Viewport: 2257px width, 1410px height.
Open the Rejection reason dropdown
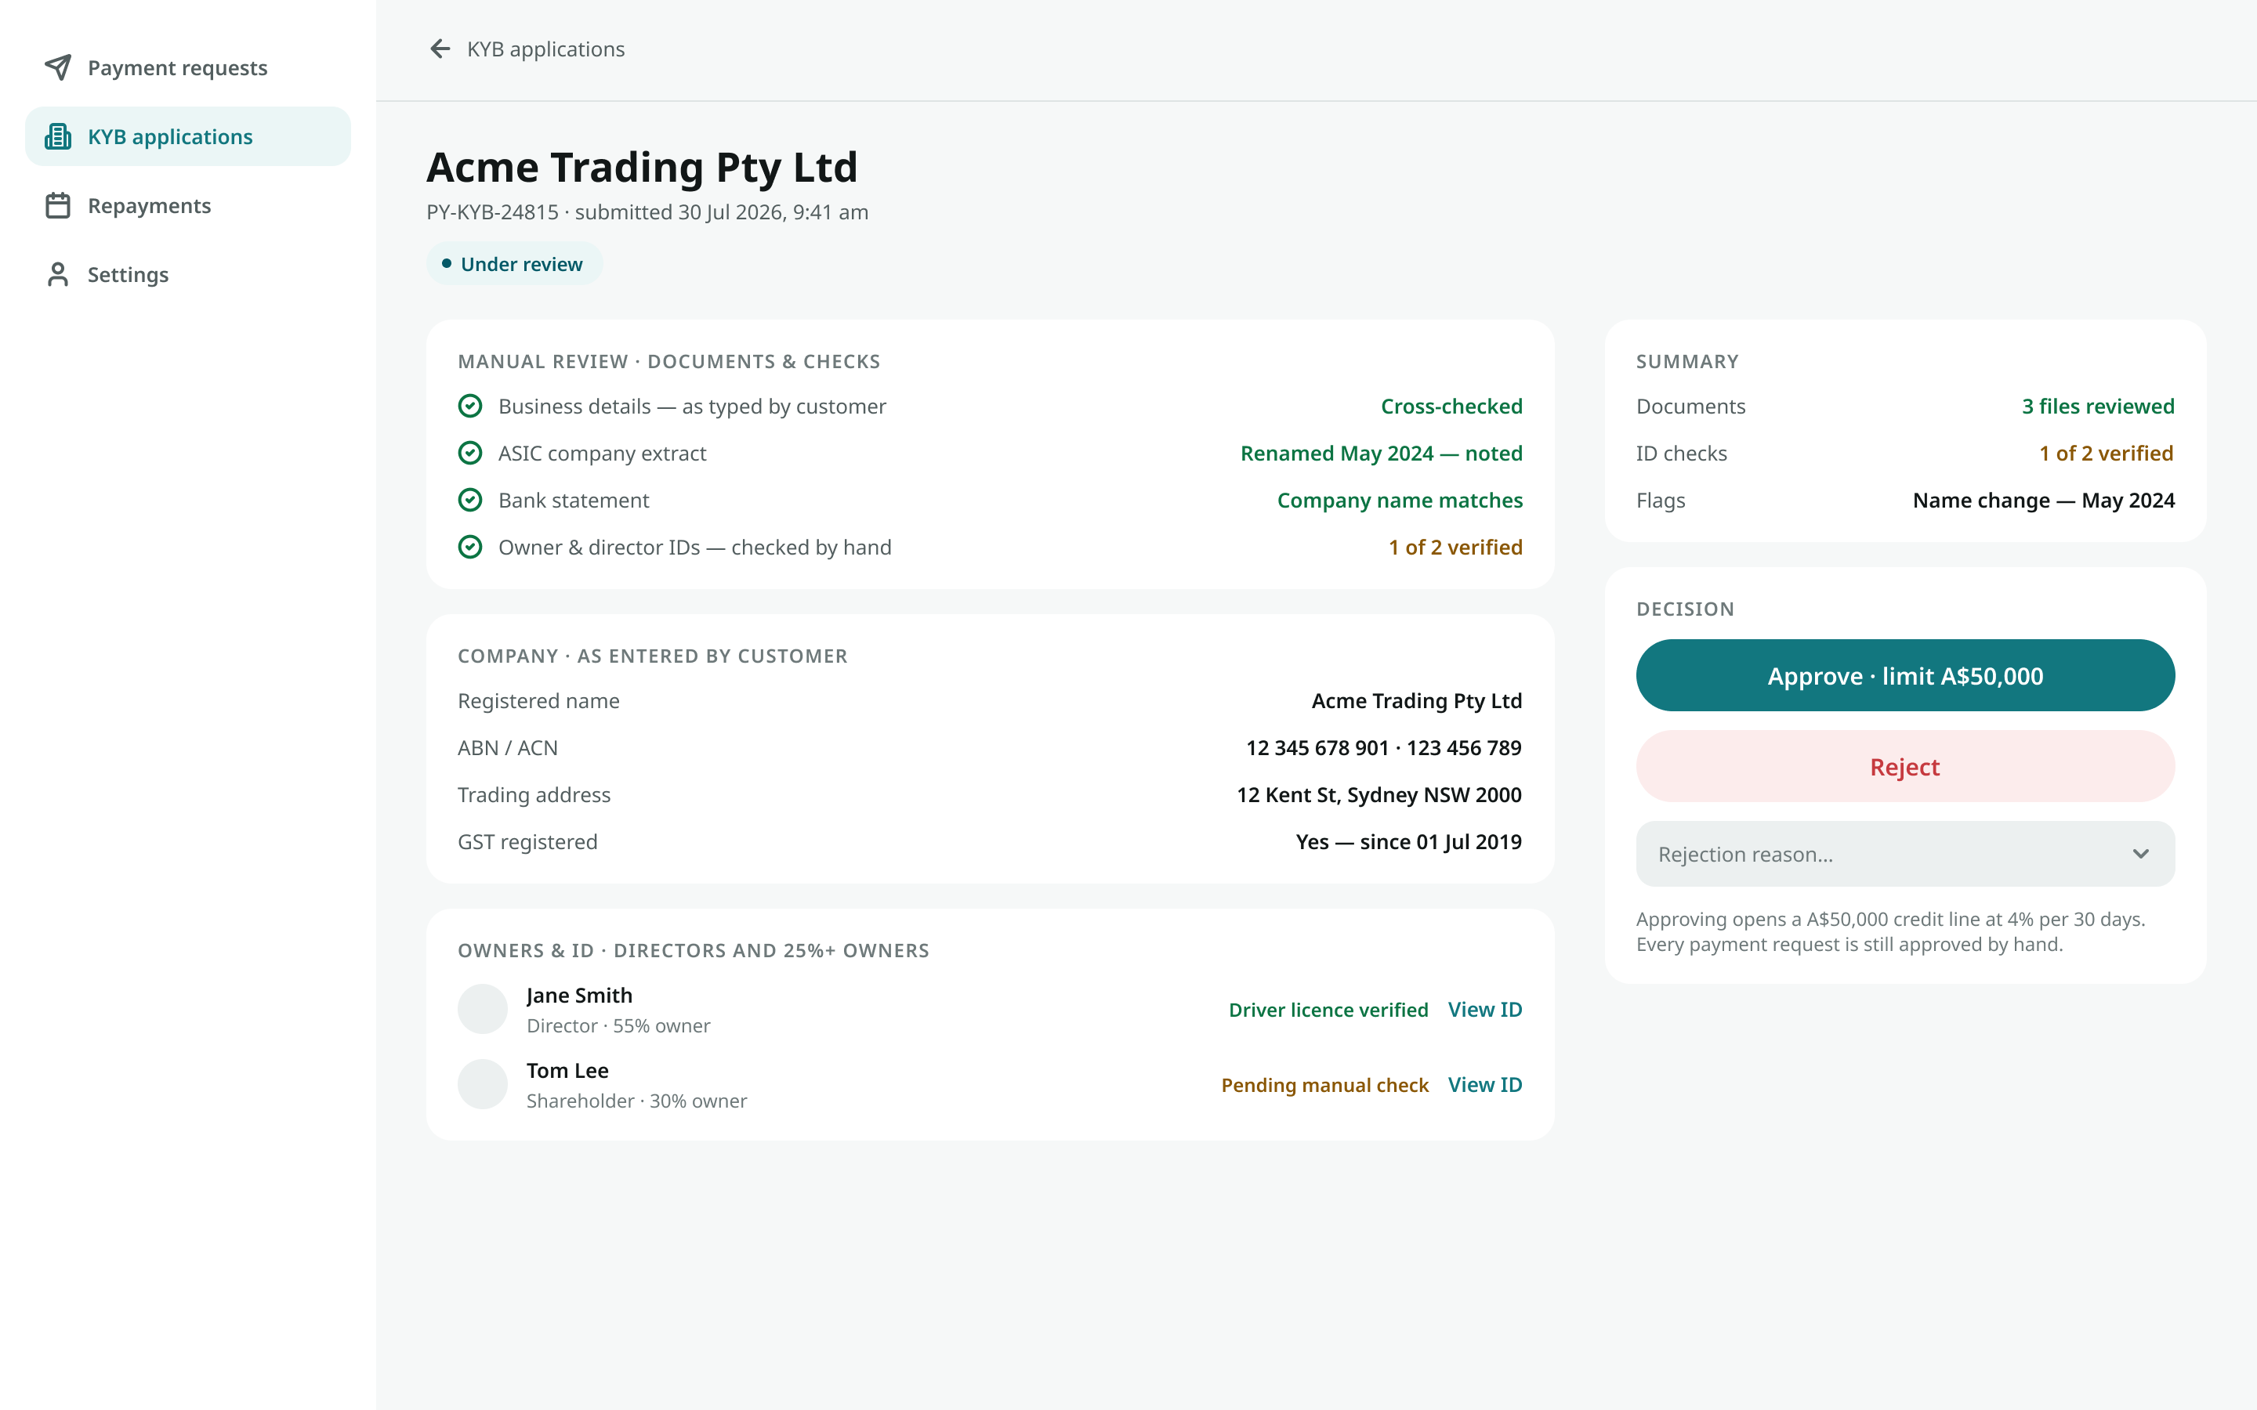click(x=1904, y=853)
